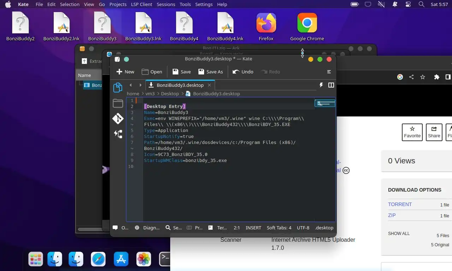Image resolution: width=452 pixels, height=271 pixels.
Task: Click Save As in the Kate toolbar
Action: click(x=210, y=72)
